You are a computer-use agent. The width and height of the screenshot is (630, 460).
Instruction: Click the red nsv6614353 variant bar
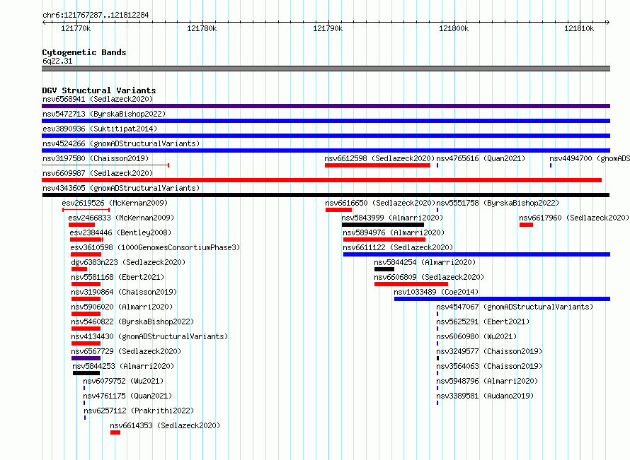[x=115, y=432]
